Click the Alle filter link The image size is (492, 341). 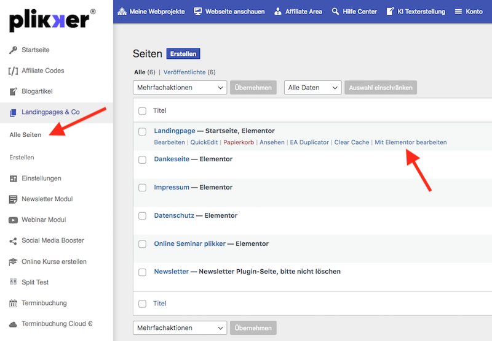[140, 72]
